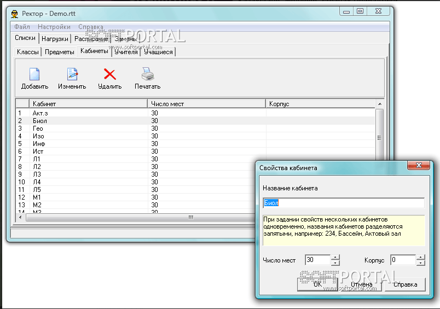
Task: Select the Изо row
Action: [195, 136]
